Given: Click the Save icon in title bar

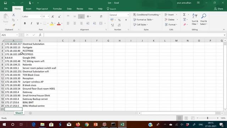Looking at the screenshot, I should pyautogui.click(x=5, y=3).
